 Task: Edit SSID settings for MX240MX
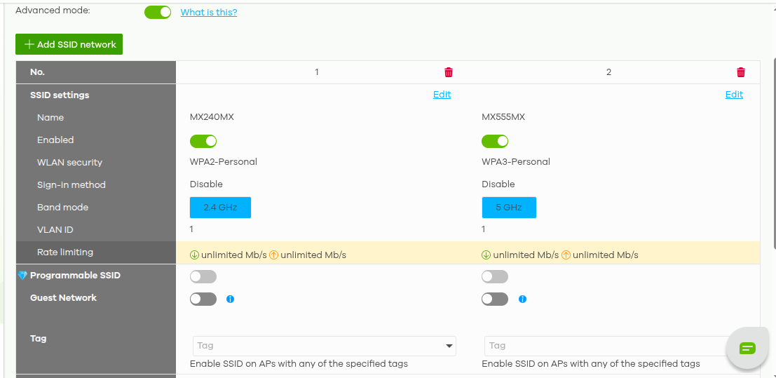(442, 95)
